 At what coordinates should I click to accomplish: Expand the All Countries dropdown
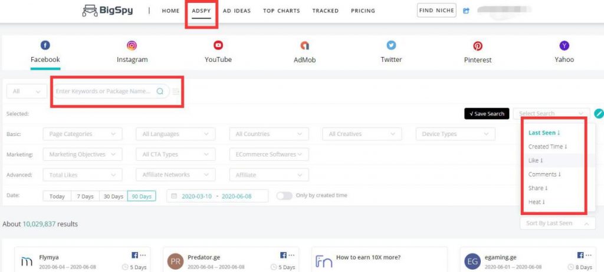point(269,134)
